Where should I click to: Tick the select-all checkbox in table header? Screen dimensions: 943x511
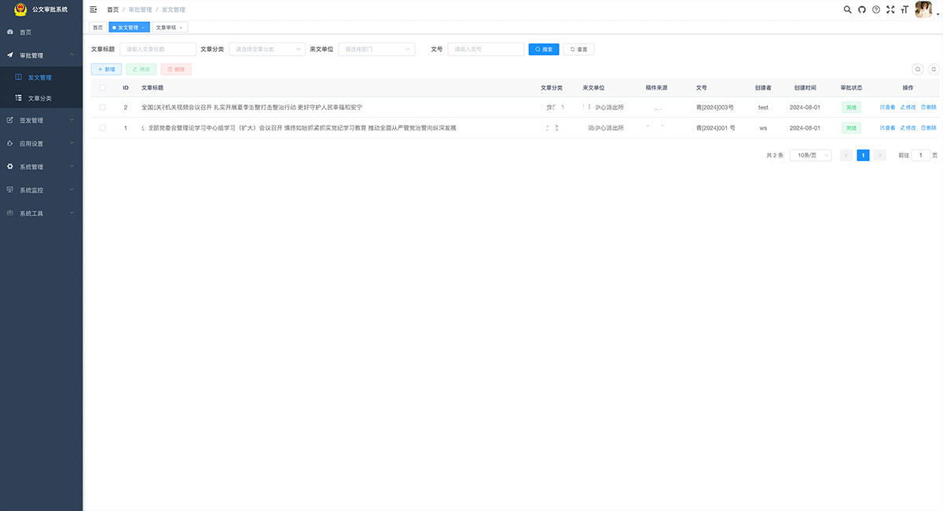(102, 88)
